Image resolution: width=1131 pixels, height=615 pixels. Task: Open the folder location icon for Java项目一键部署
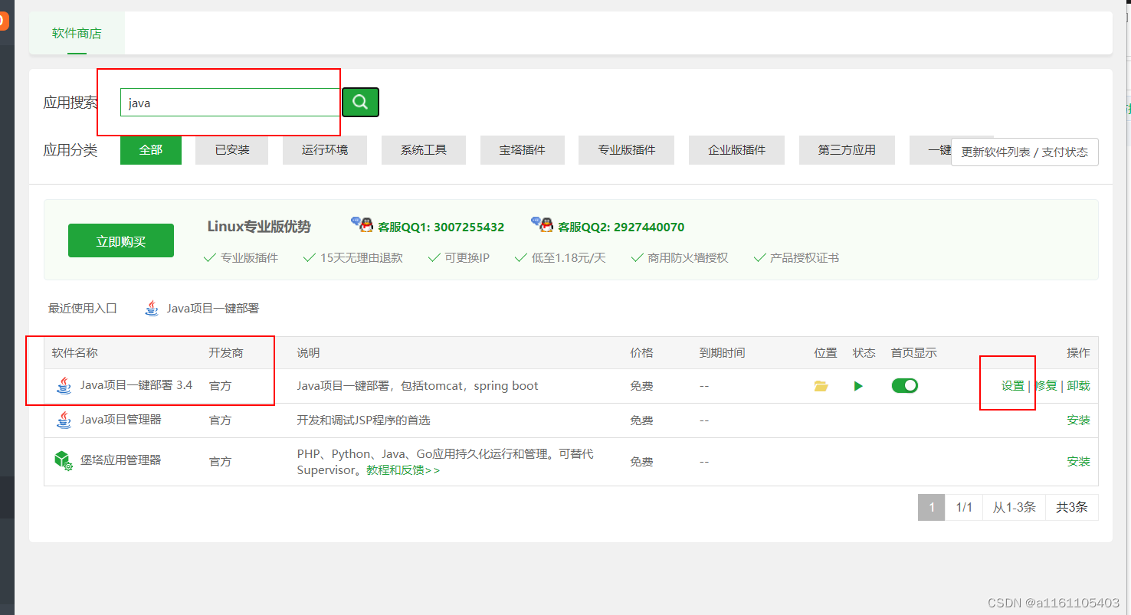coord(821,386)
